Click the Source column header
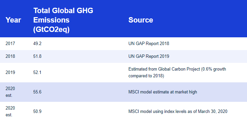This screenshot has height=121, width=247. [x=141, y=20]
